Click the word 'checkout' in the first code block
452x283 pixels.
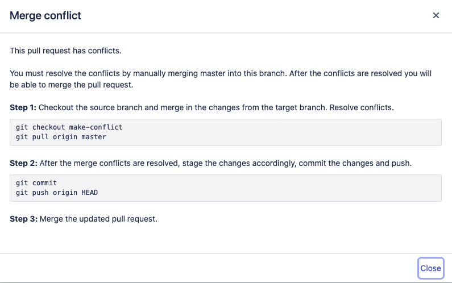pos(49,127)
